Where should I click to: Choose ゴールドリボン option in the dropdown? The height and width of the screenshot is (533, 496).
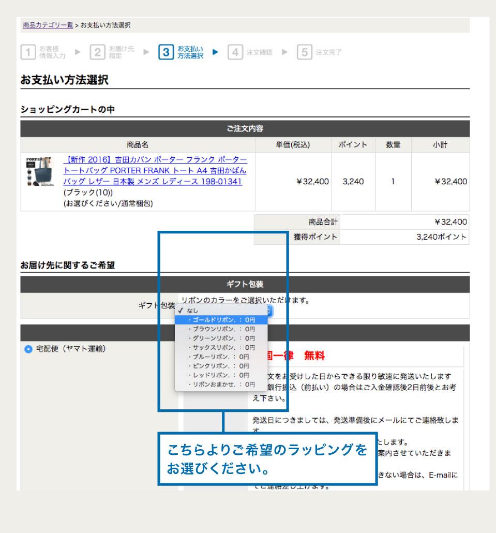(221, 320)
